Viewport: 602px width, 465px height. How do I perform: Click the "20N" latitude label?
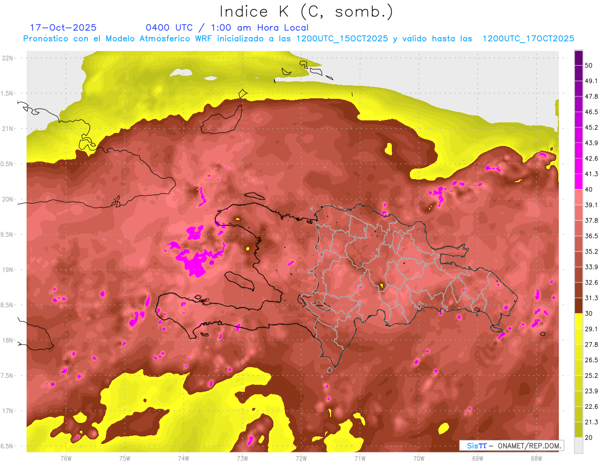point(8,200)
